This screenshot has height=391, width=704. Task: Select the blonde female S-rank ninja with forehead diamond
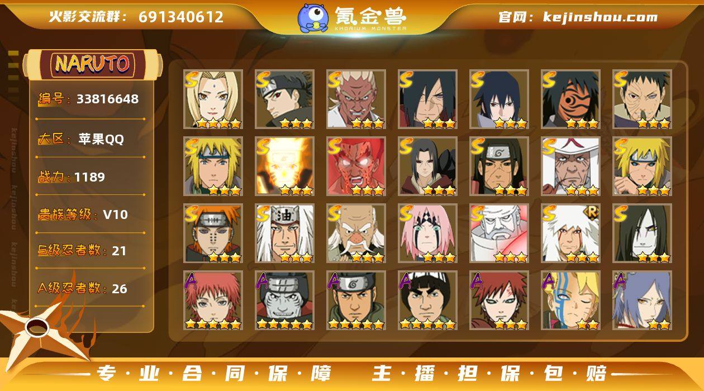(213, 99)
